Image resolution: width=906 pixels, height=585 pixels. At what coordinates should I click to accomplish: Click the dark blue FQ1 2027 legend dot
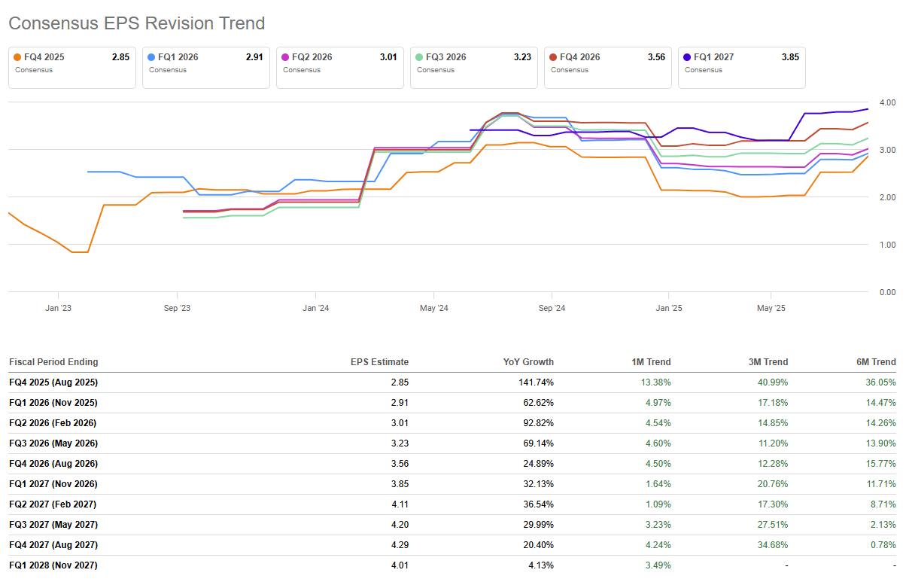tap(688, 57)
